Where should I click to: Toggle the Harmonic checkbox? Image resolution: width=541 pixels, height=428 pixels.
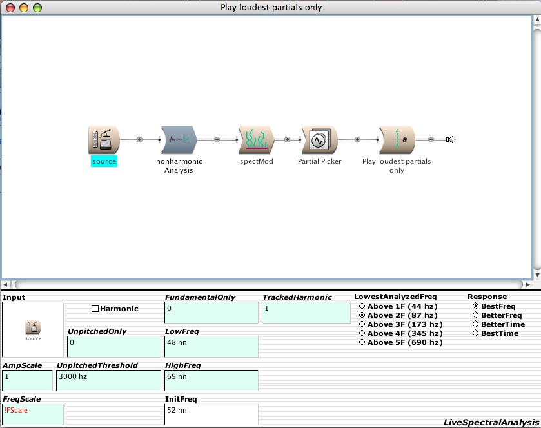point(95,309)
